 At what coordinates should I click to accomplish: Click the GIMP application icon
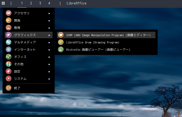[x=61, y=35]
